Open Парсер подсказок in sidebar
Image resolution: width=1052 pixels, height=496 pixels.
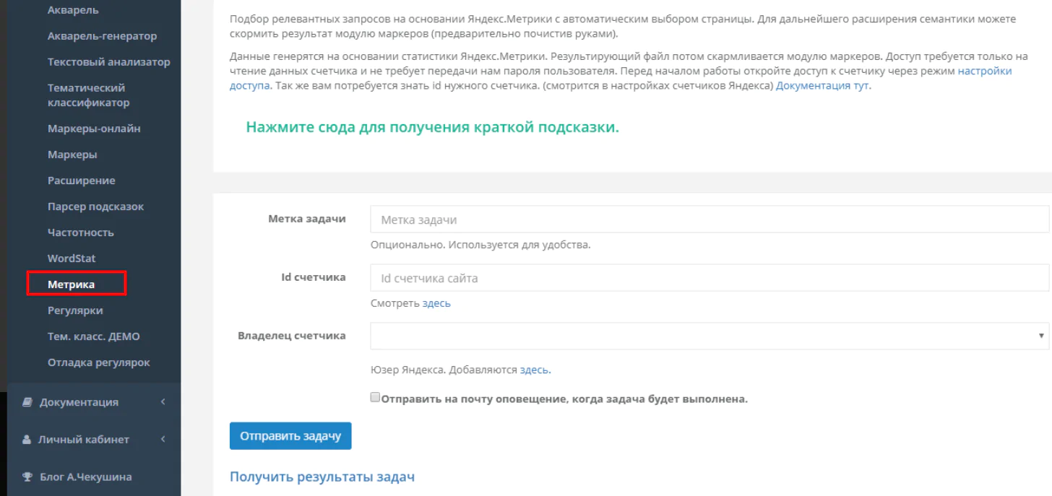coord(96,206)
